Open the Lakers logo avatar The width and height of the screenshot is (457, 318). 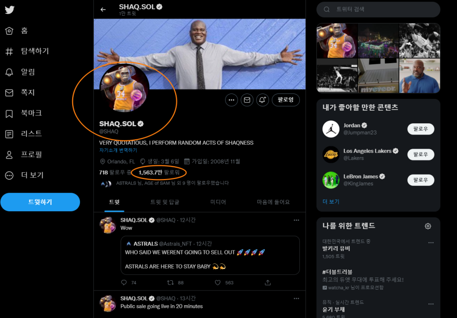[331, 155]
